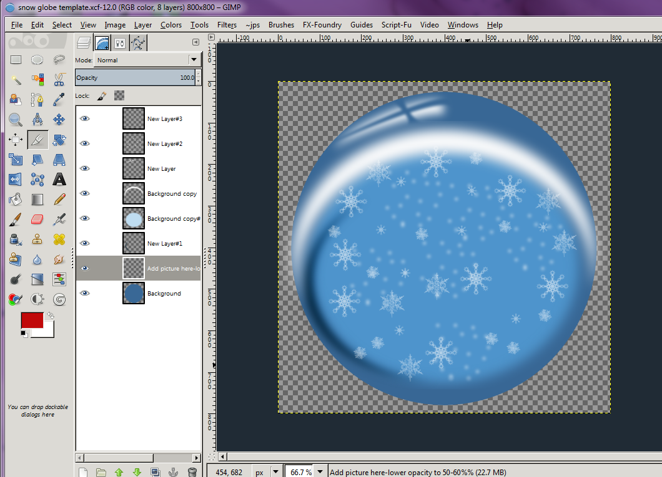Viewport: 662px width, 477px height.
Task: Open the zoom percentage dropdown
Action: point(320,472)
